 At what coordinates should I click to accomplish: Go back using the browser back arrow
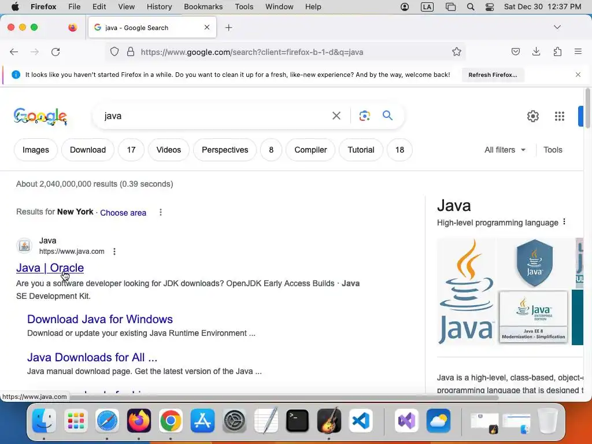coord(14,52)
